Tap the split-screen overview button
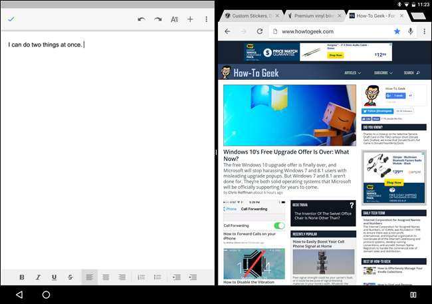 click(413, 295)
